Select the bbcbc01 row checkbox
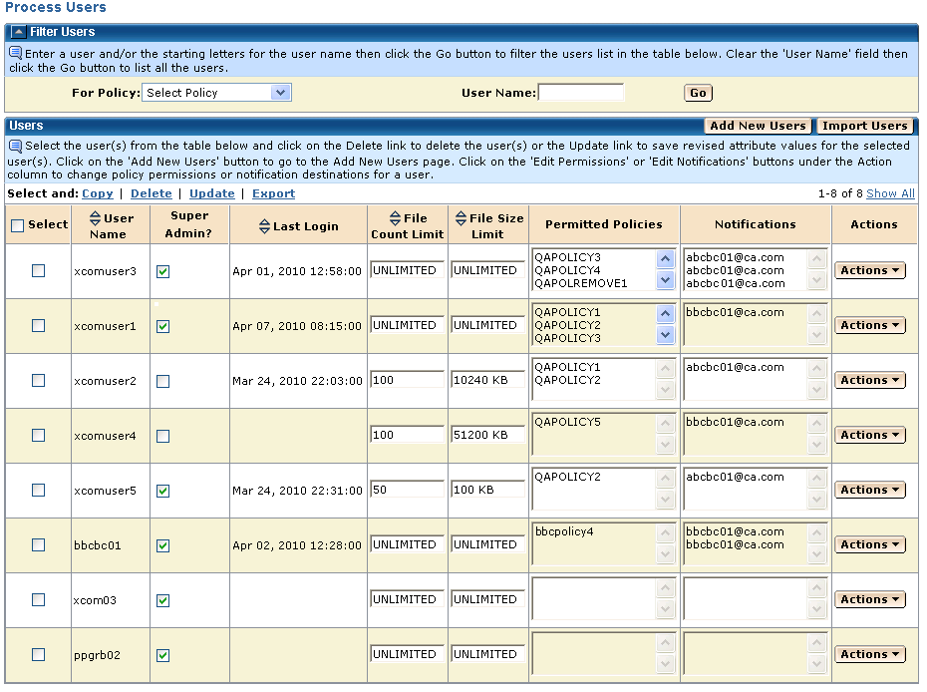Image resolution: width=927 pixels, height=692 pixels. point(39,545)
